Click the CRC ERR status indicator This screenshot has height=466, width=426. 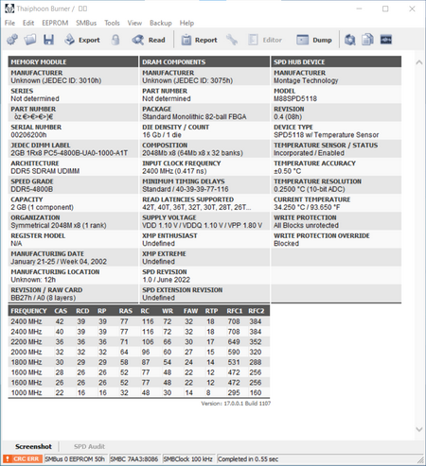23,458
